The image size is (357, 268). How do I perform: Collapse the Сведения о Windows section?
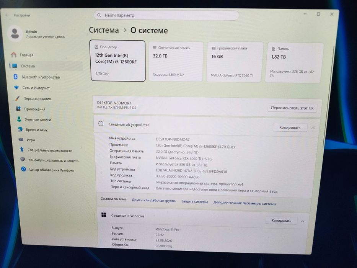click(303, 221)
